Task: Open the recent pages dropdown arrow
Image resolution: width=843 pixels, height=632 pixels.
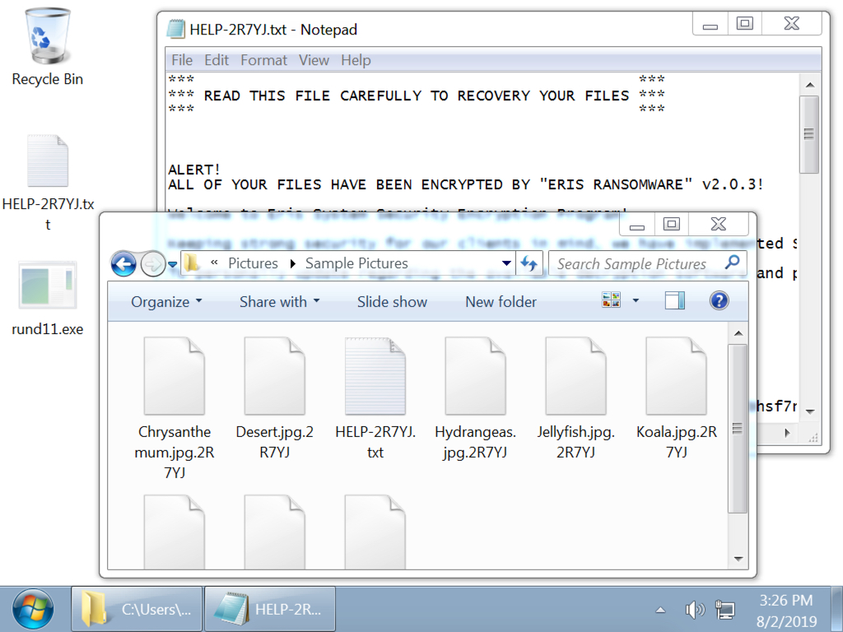Action: (173, 264)
